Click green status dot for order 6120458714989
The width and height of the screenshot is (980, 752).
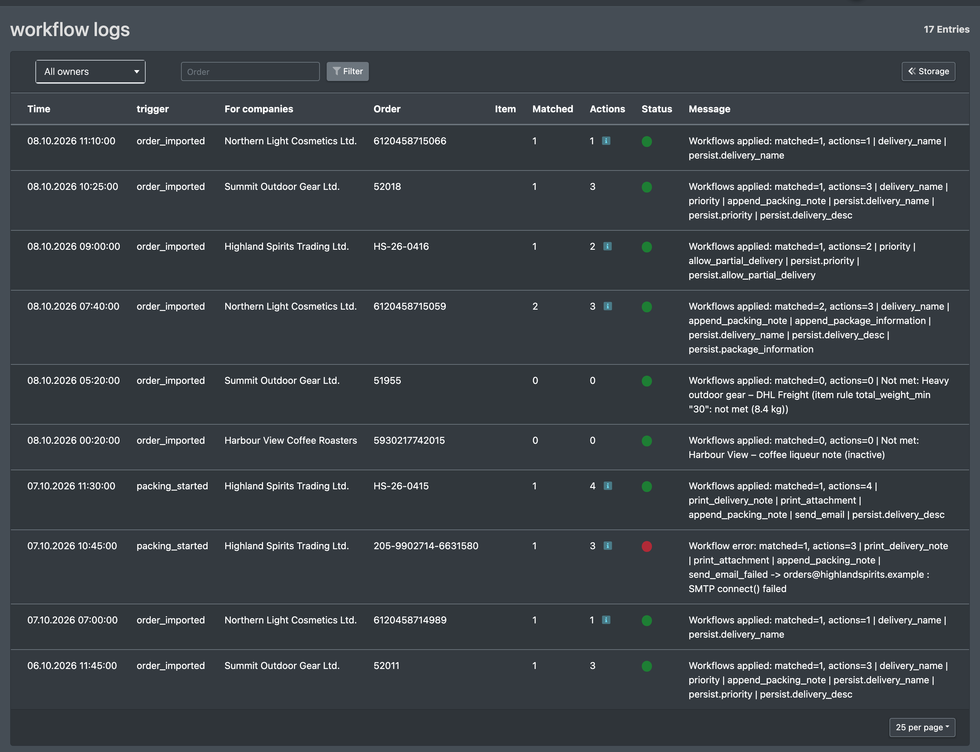647,621
